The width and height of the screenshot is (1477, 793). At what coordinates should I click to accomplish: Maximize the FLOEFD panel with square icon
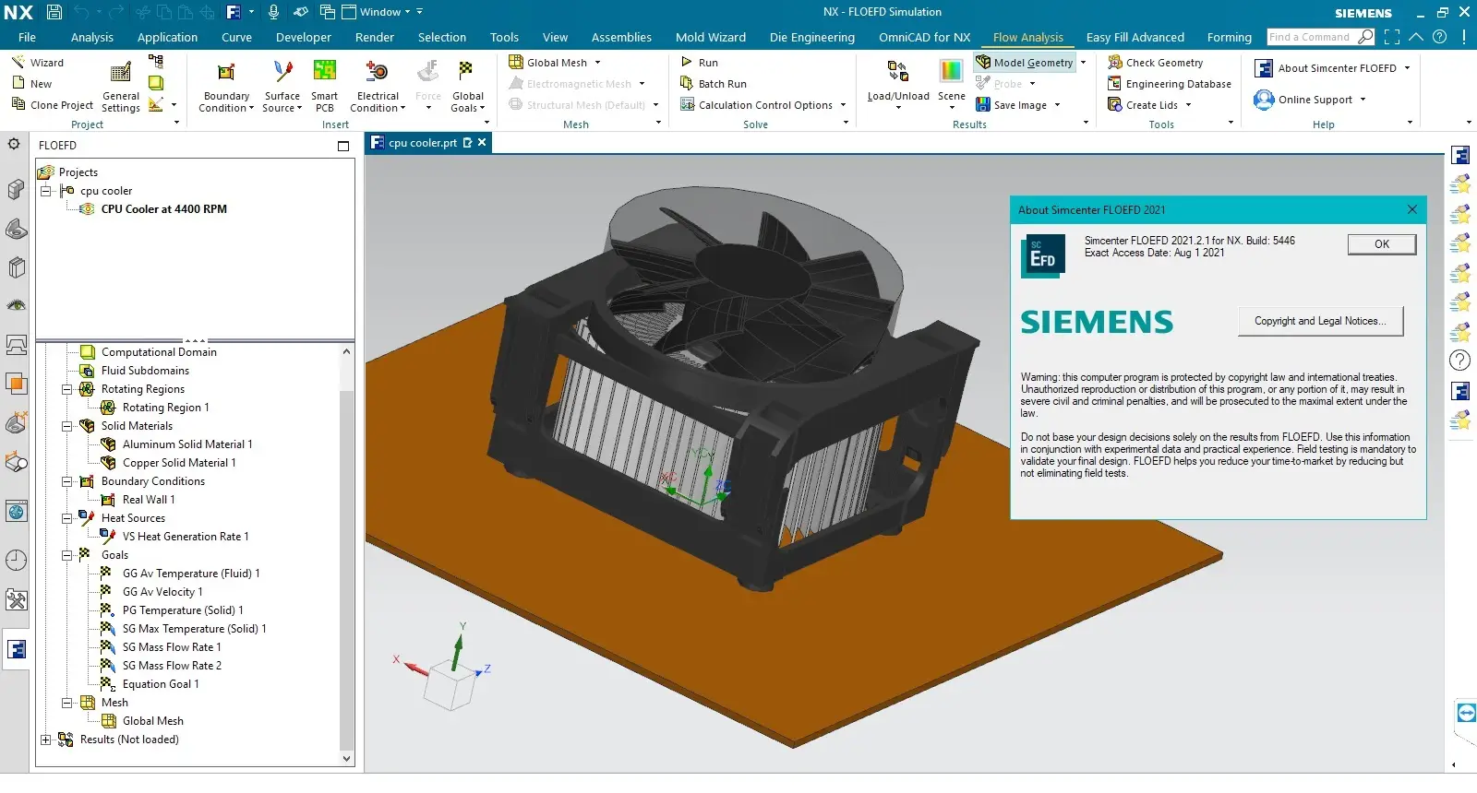[343, 146]
